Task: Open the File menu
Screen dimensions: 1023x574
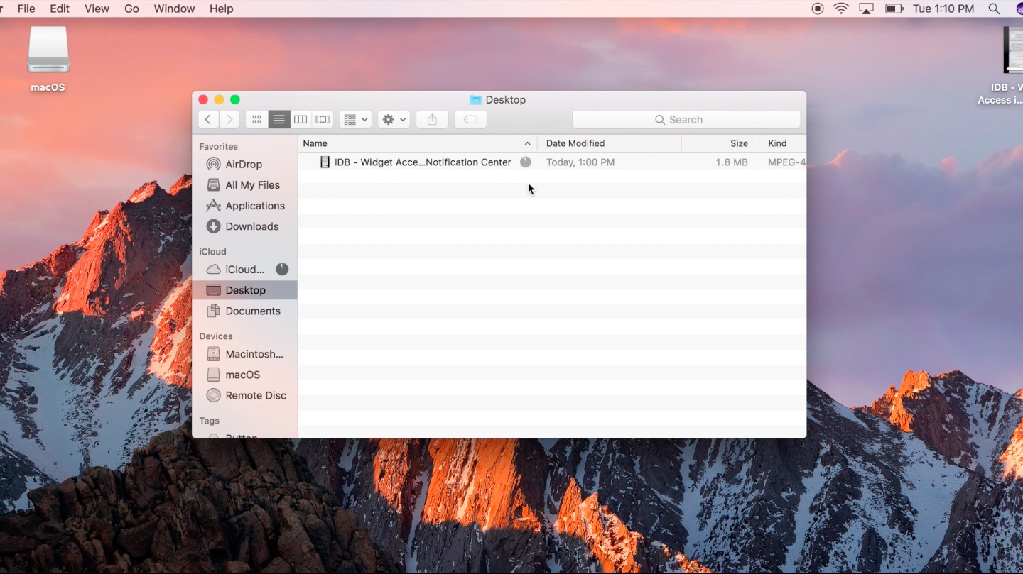Action: point(26,9)
